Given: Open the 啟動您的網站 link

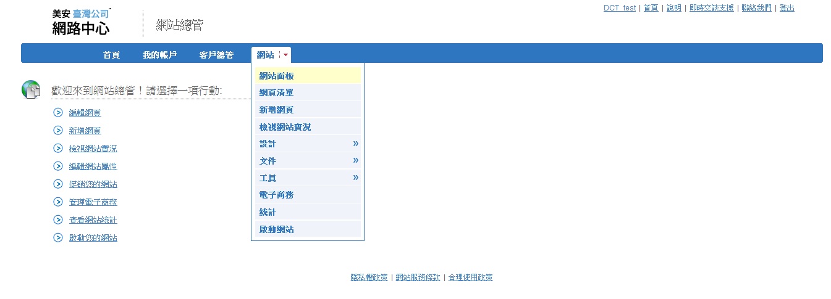Looking at the screenshot, I should point(93,238).
